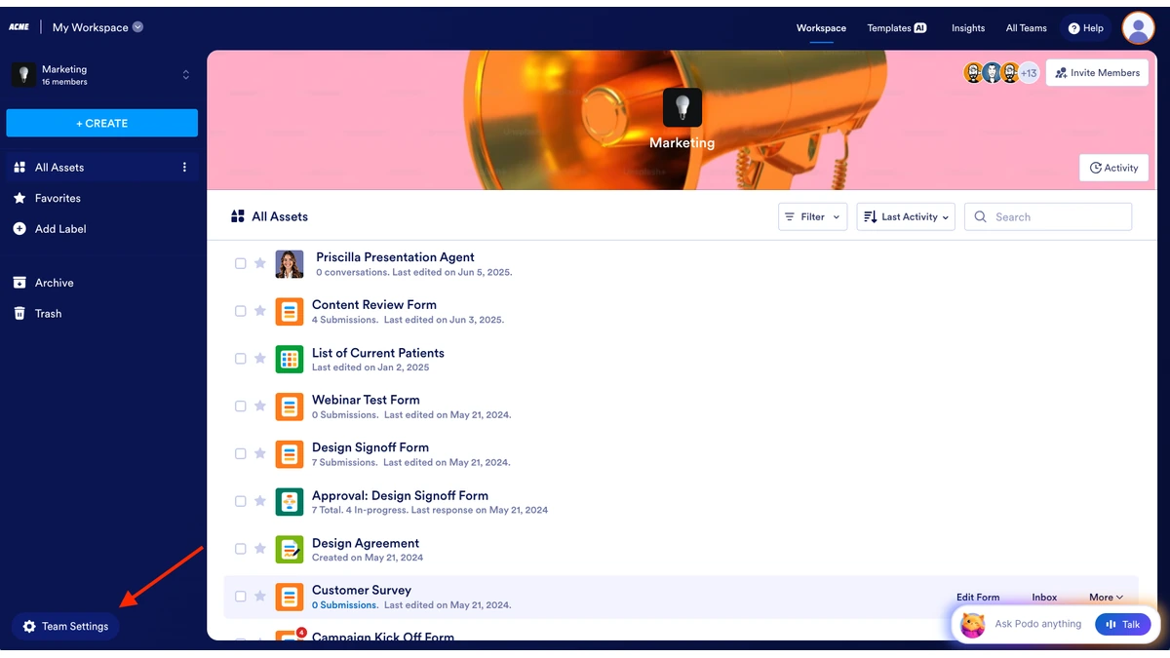The image size is (1170, 658).
Task: Expand the Marketing team switcher
Action: [186, 75]
